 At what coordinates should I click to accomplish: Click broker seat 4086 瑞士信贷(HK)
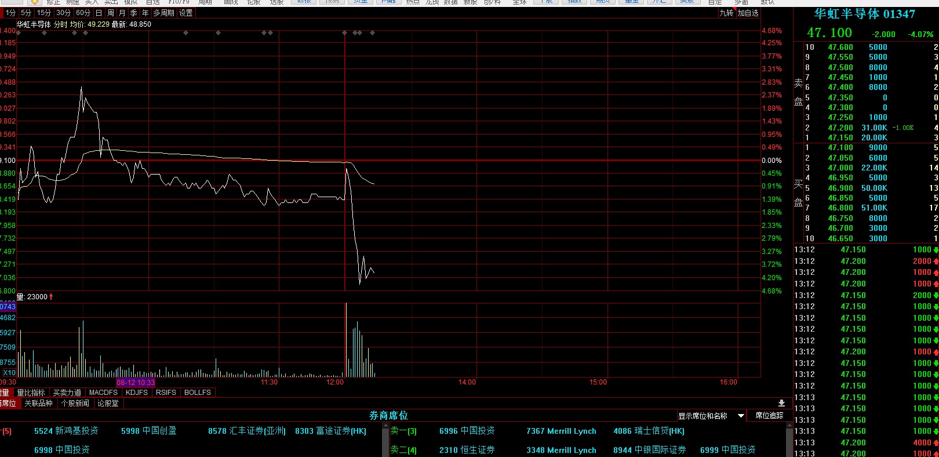(x=649, y=431)
